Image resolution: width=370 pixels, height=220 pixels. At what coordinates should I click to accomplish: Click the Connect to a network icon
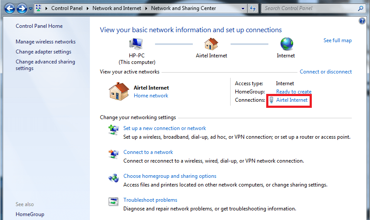click(x=113, y=154)
